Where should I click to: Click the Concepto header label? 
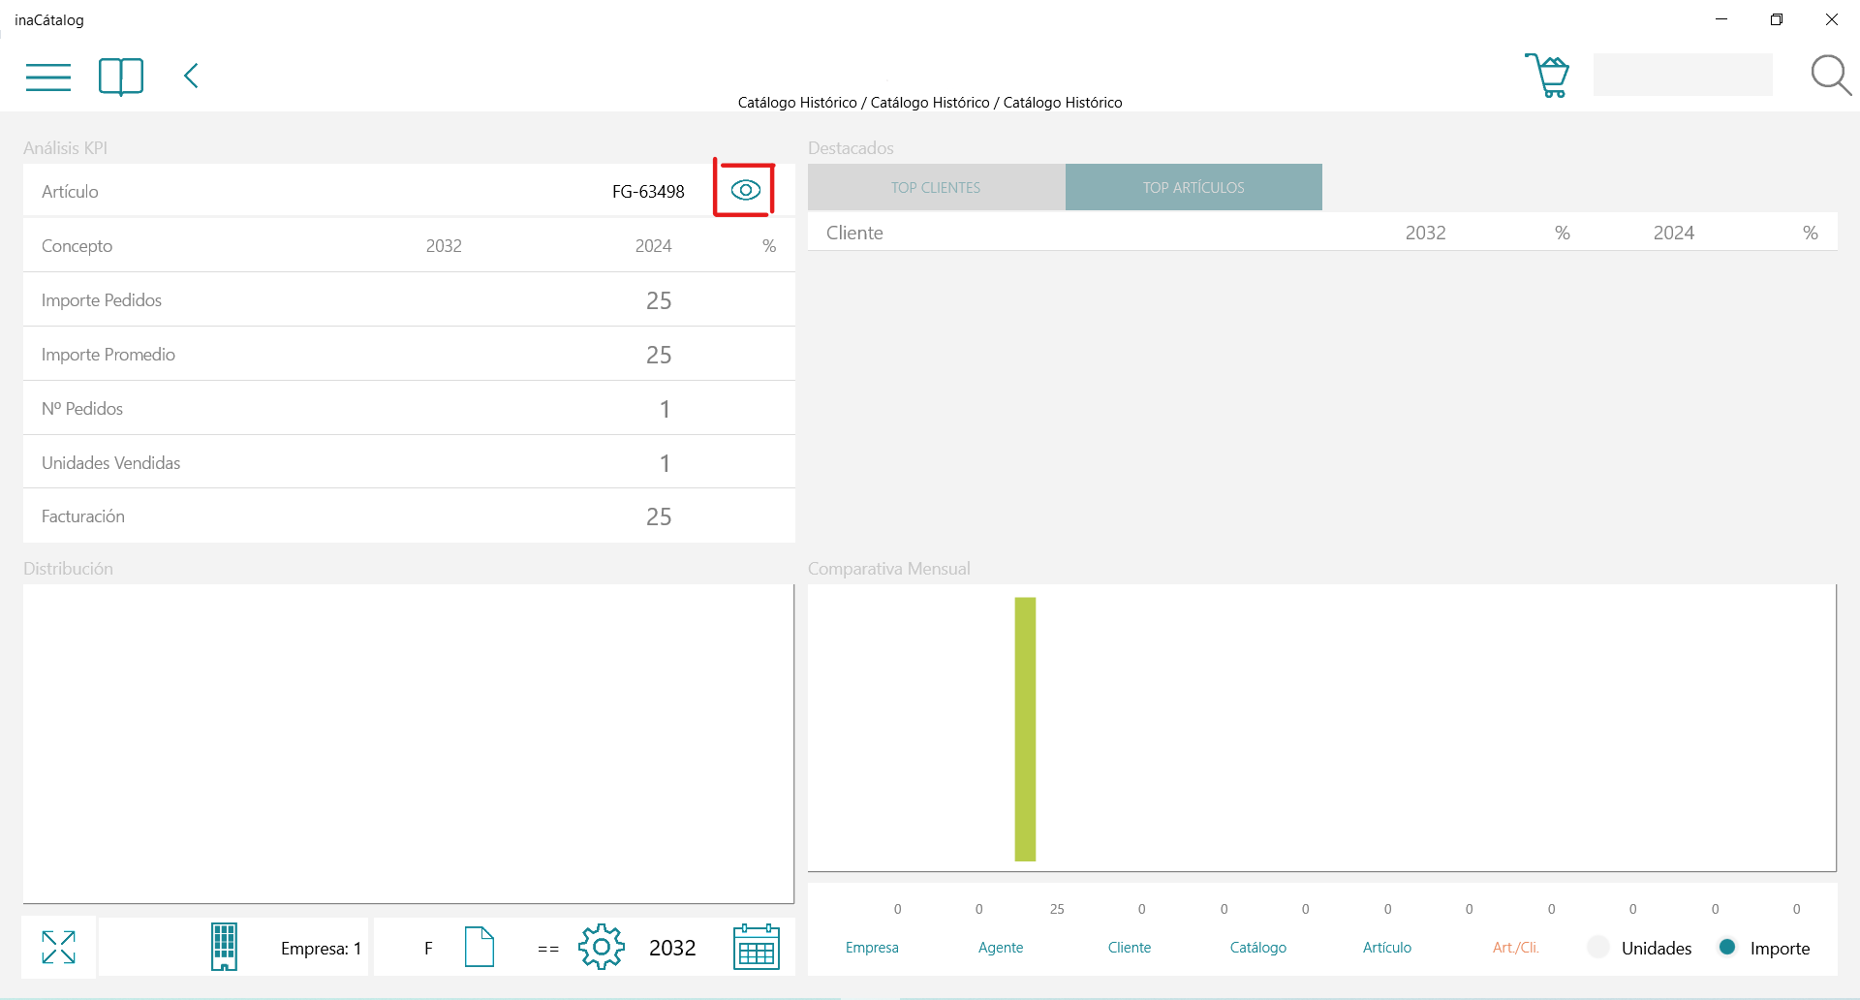(77, 246)
